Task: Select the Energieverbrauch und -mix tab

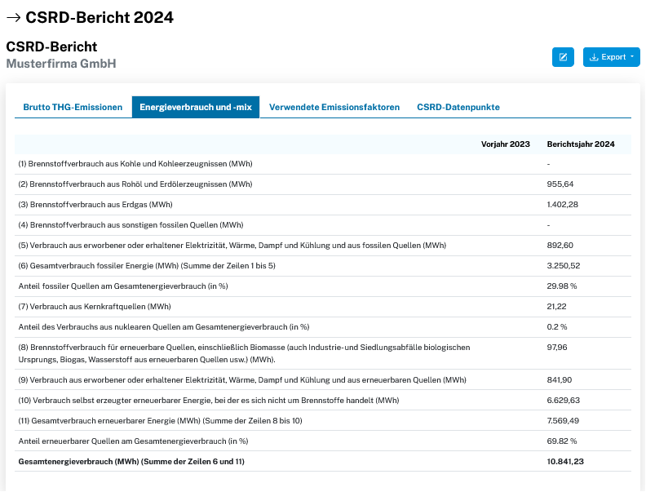Action: point(196,107)
